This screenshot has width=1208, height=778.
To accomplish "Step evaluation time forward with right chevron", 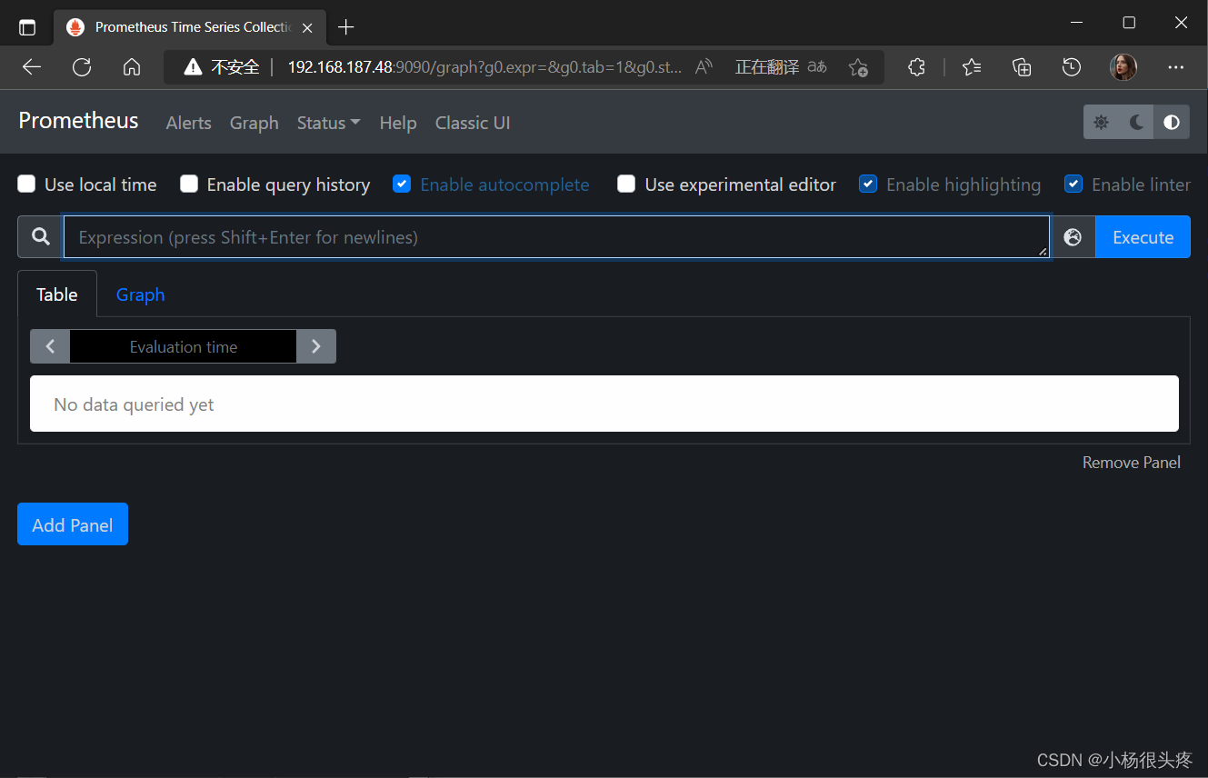I will pyautogui.click(x=316, y=346).
